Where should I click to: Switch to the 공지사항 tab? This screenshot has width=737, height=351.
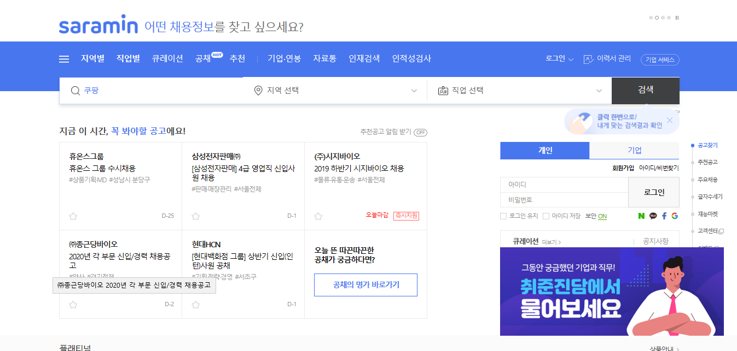pyautogui.click(x=655, y=241)
